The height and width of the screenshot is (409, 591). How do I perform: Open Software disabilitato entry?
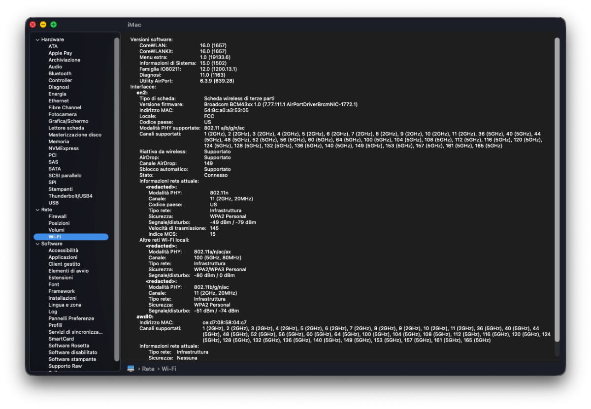click(x=73, y=352)
